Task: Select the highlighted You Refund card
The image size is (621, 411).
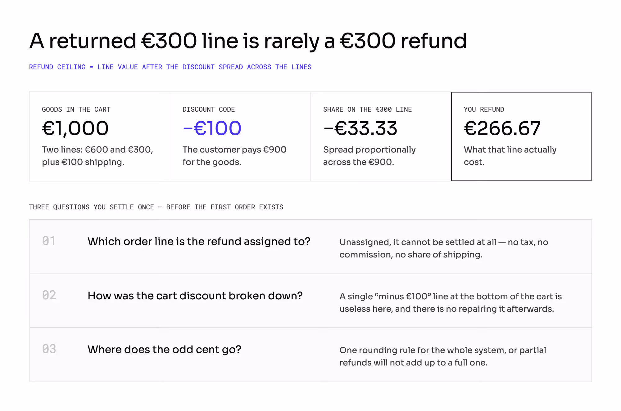Action: (521, 136)
